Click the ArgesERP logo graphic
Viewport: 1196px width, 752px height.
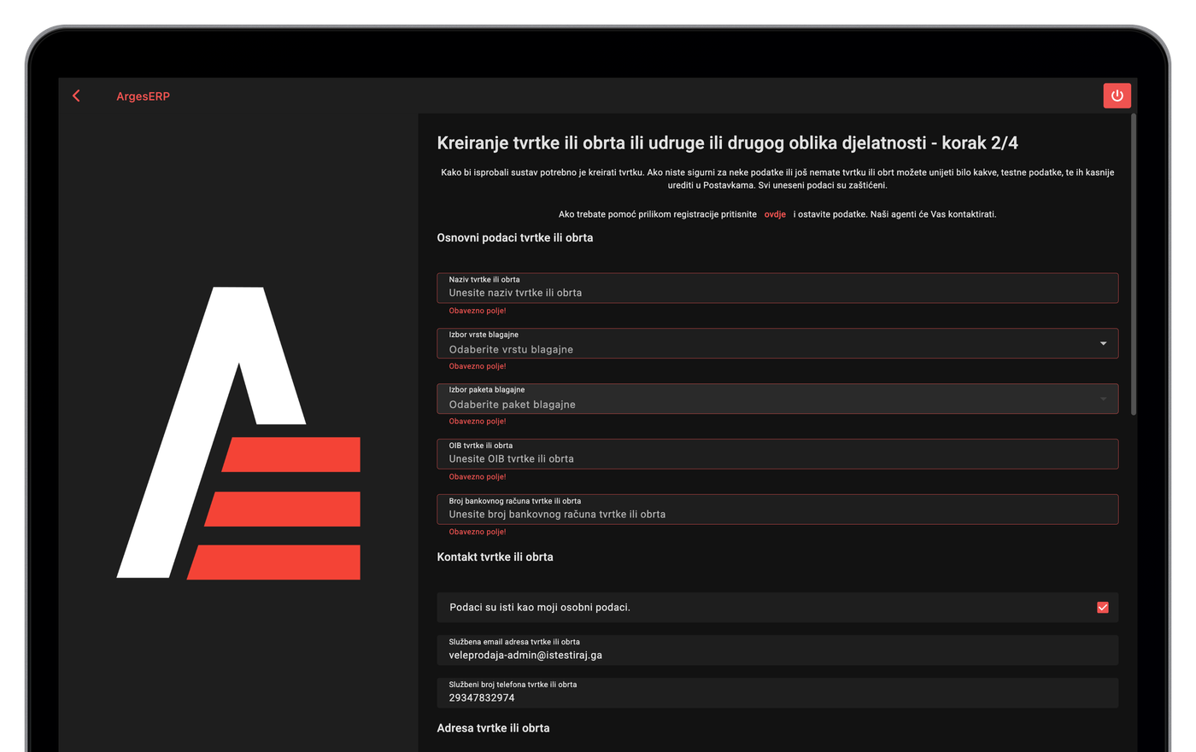tap(238, 433)
